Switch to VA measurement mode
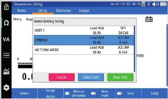This screenshot has height=99, width=168. click(x=6, y=39)
